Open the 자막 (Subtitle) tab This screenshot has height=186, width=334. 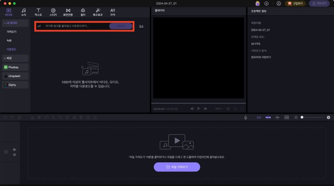[113, 12]
